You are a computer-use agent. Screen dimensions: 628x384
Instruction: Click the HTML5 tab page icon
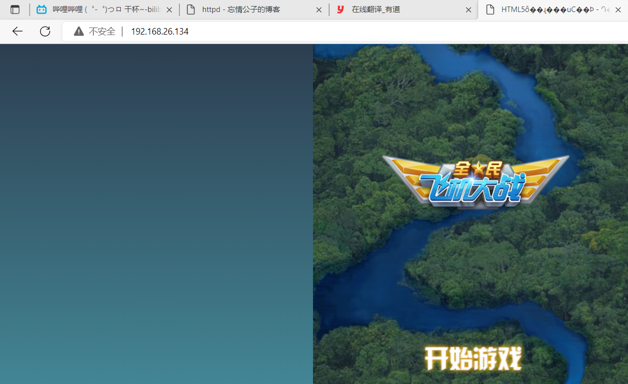point(490,10)
